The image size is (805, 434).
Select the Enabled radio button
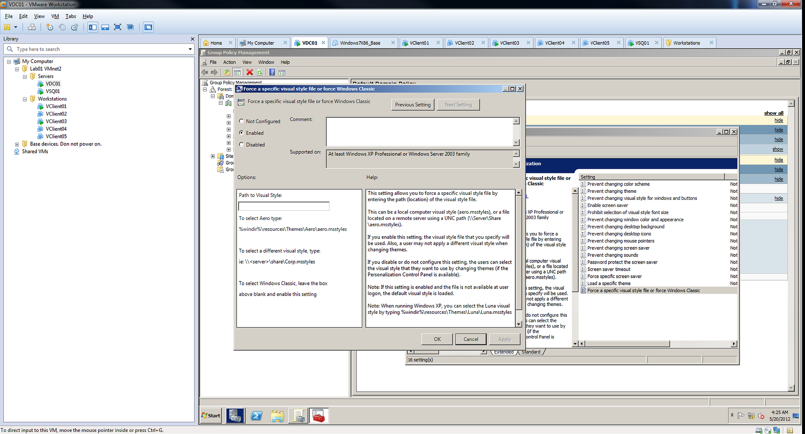tap(241, 133)
